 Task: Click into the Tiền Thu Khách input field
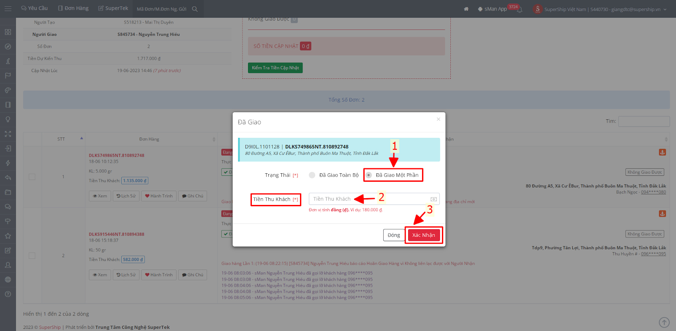(x=374, y=199)
